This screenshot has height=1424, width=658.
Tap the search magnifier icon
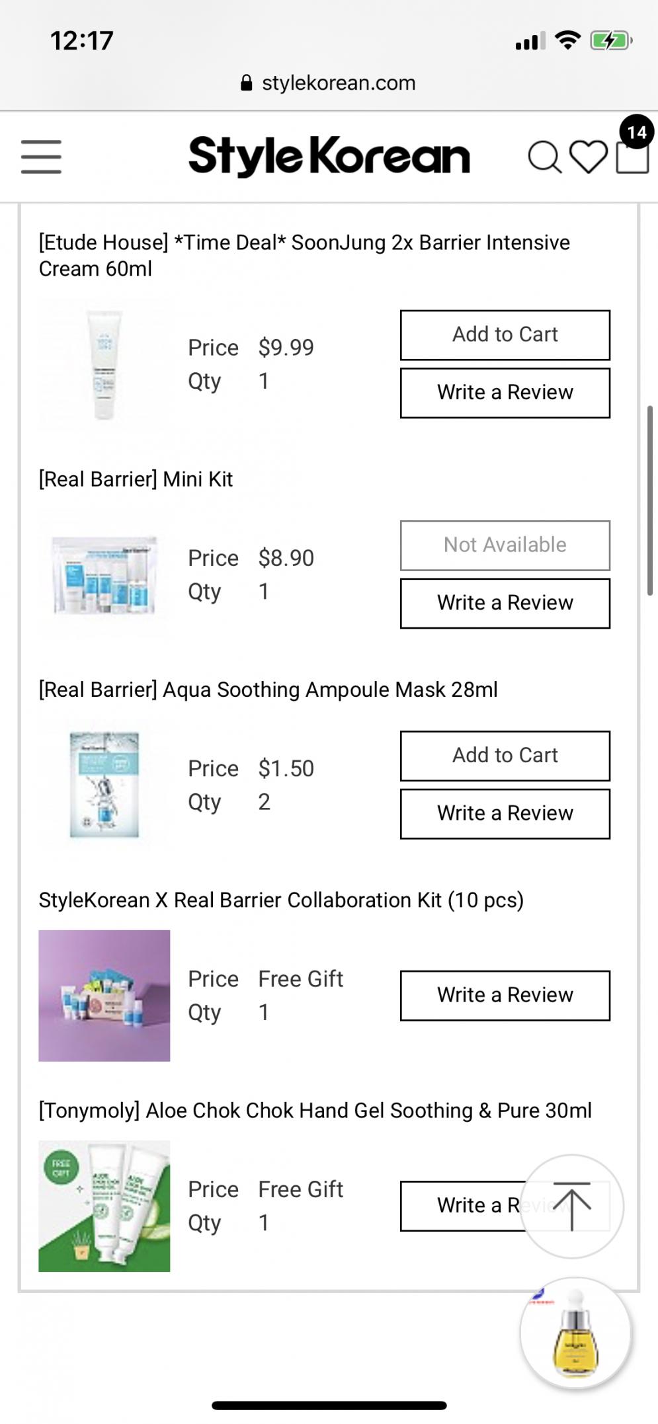544,157
